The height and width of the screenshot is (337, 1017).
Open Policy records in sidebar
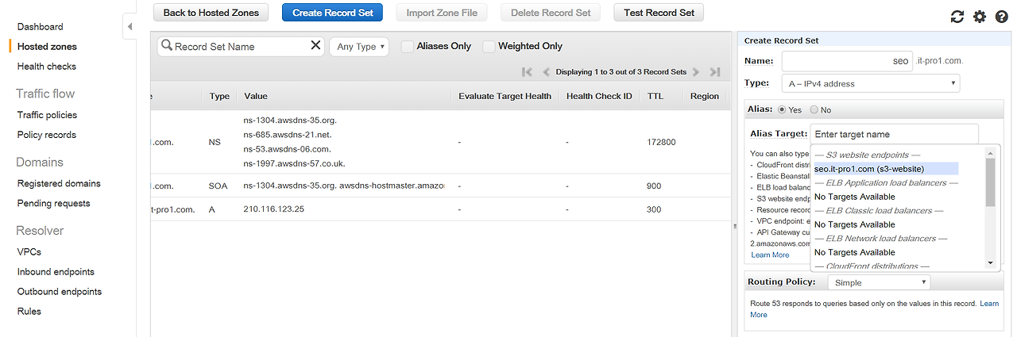[x=46, y=135]
